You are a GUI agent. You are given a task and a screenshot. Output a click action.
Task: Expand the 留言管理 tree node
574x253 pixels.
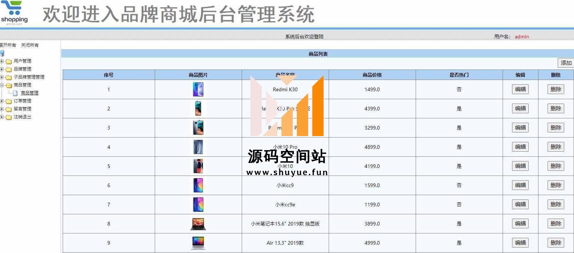(2, 109)
